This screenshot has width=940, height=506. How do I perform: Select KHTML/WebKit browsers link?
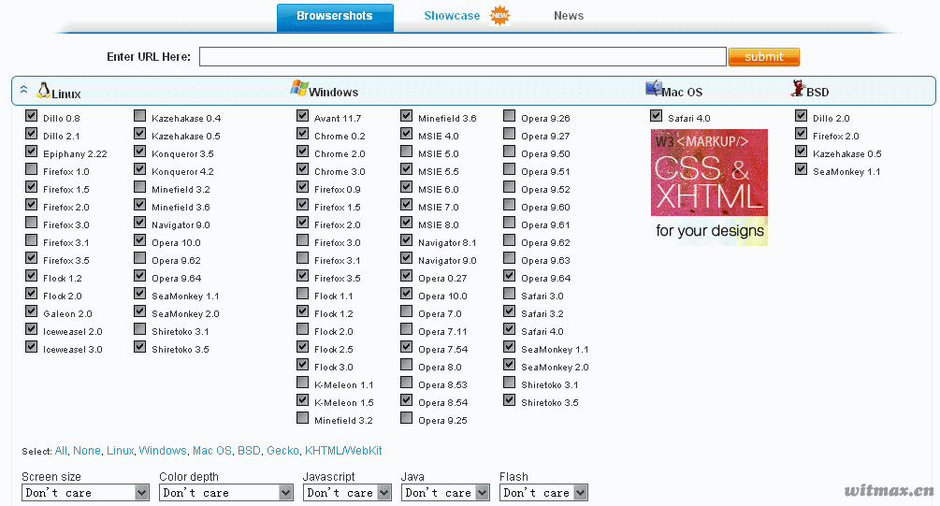tap(343, 450)
